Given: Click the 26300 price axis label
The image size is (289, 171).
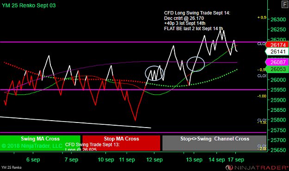Looking at the screenshot, I should (x=278, y=19).
